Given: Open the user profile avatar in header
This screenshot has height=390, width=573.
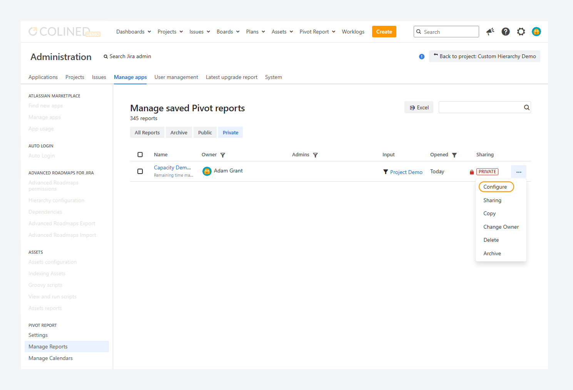Looking at the screenshot, I should point(536,32).
